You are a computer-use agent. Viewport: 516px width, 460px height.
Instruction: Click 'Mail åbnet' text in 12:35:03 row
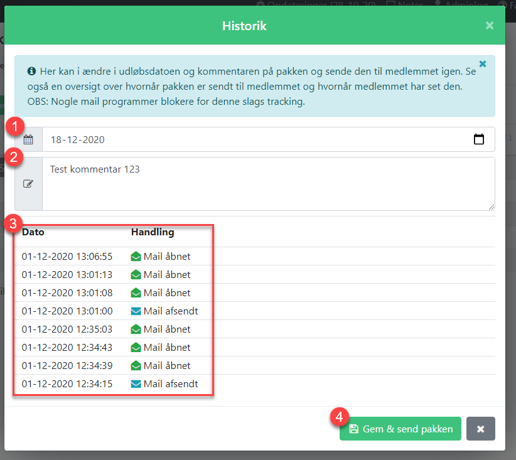(167, 329)
